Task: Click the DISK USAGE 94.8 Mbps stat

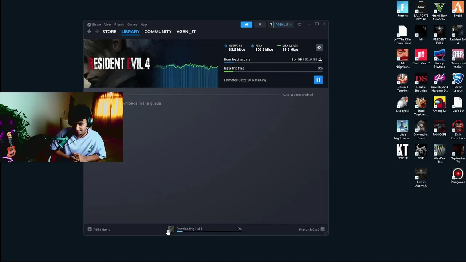Action: [x=288, y=48]
